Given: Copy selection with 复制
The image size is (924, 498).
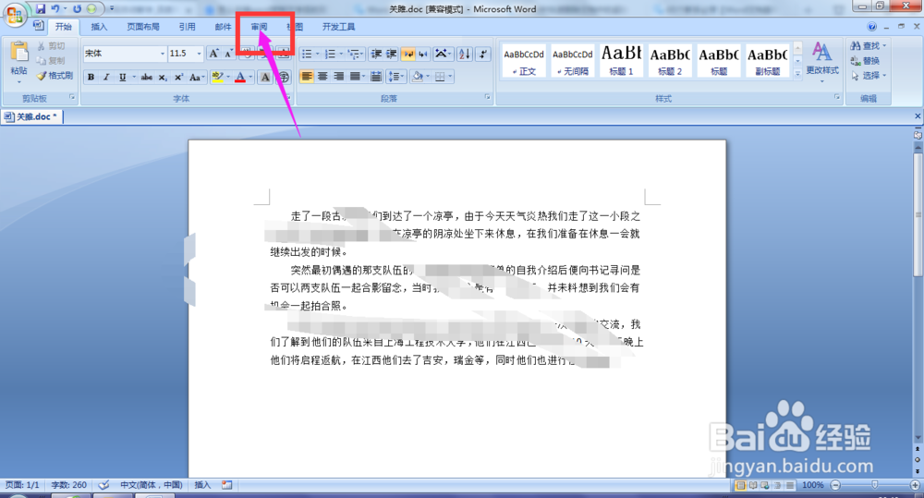Looking at the screenshot, I should tap(51, 61).
